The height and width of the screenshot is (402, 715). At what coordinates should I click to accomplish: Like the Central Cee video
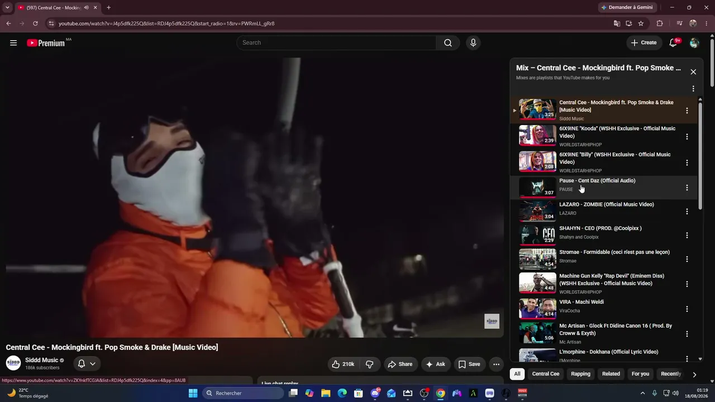(343, 364)
